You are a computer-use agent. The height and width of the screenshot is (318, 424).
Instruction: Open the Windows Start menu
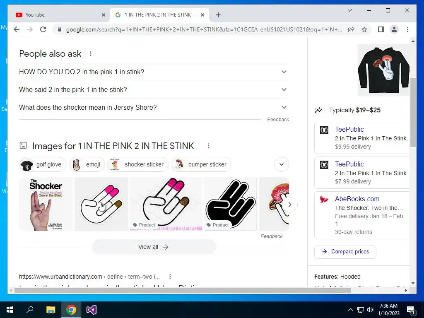pos(10,310)
